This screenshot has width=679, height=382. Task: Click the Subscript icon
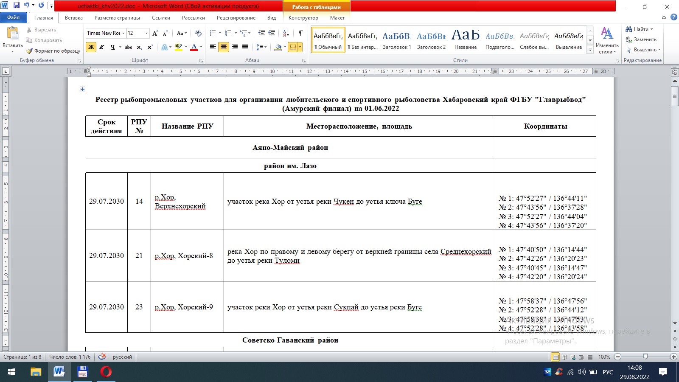[x=140, y=47]
